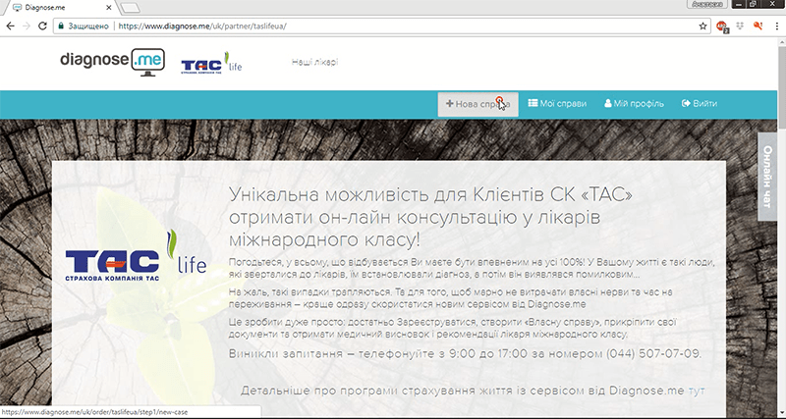Open a new browser tab

[x=131, y=8]
